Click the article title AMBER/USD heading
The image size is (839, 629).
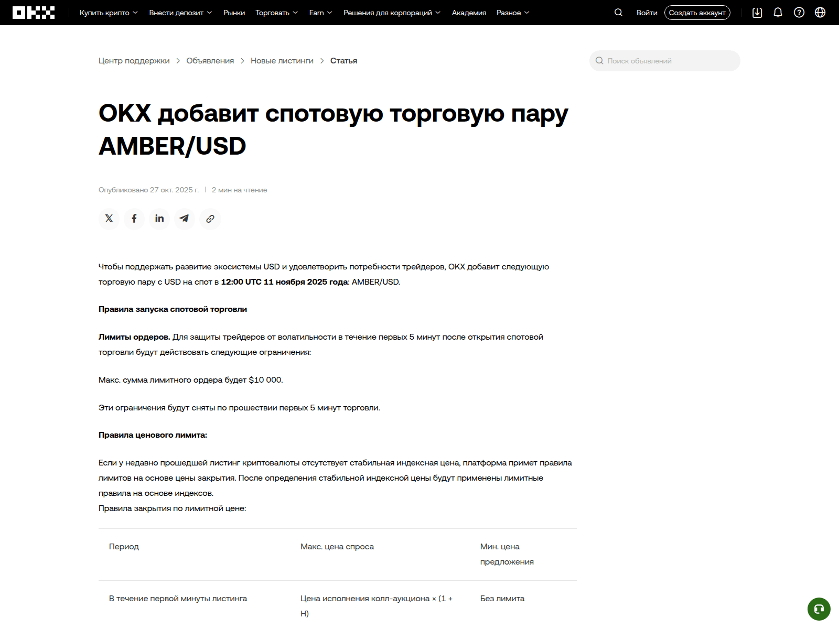tap(334, 129)
